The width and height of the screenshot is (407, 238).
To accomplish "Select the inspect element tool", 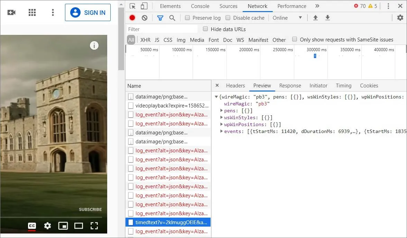I will point(132,6).
